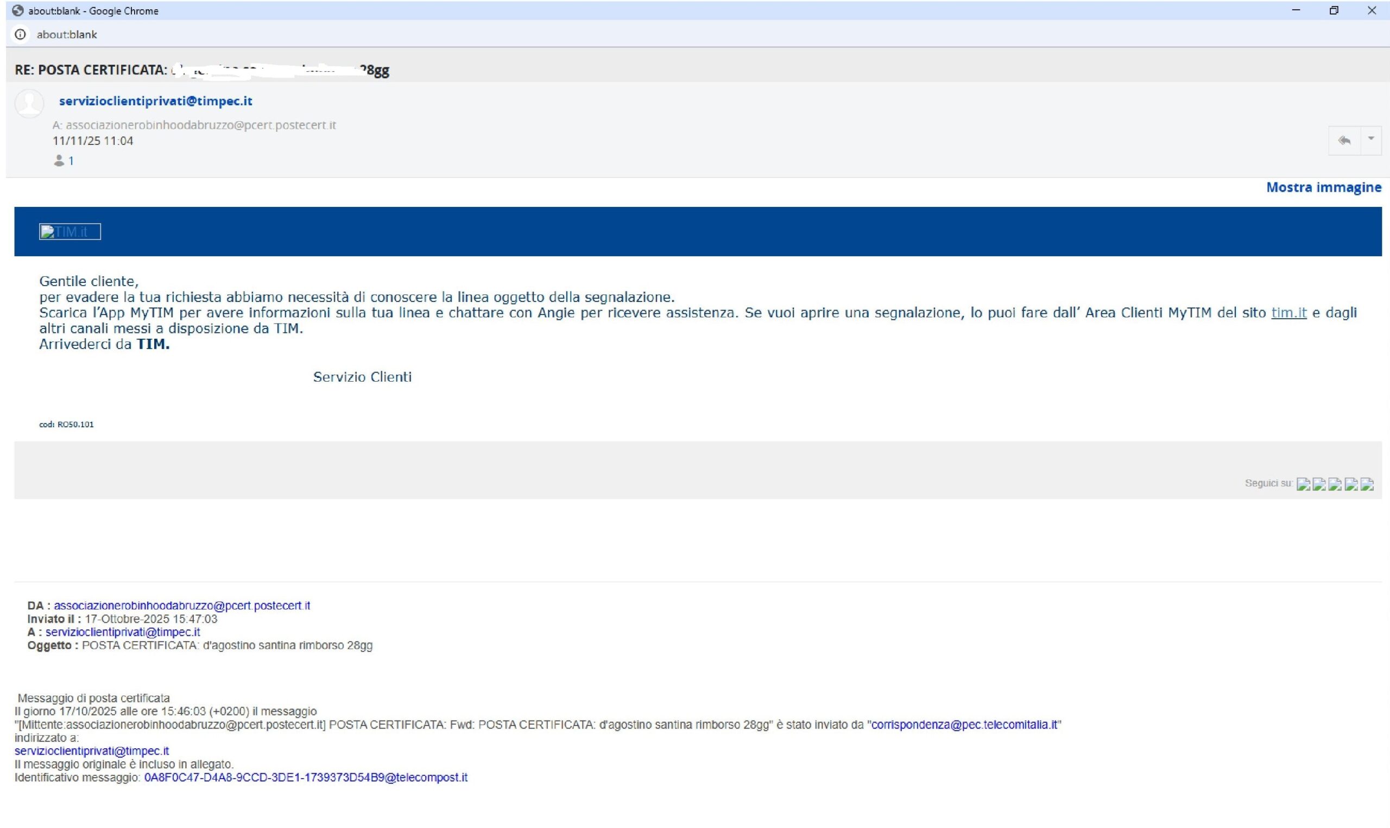Click the sender avatar icon
This screenshot has width=1390, height=828.
pos(29,103)
